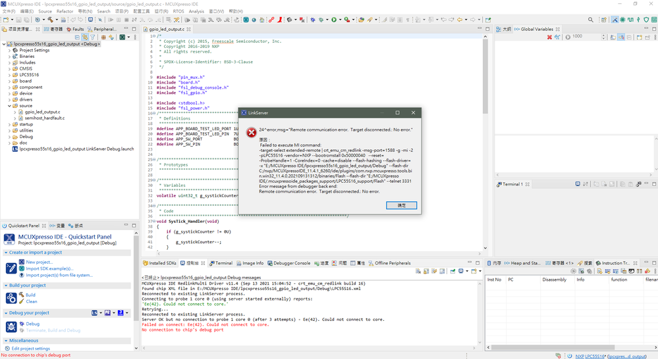Open the Analysis menu
Image resolution: width=658 pixels, height=359 pixels.
[196, 11]
